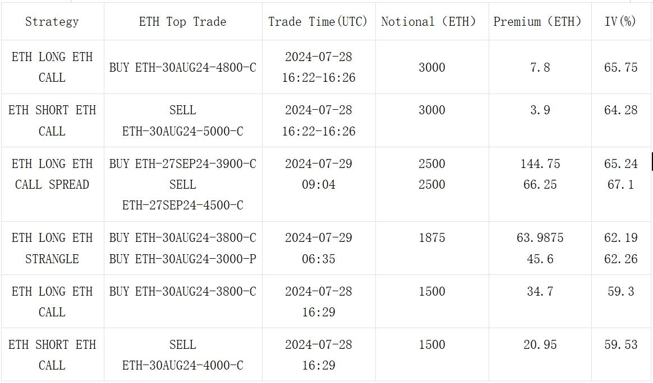The height and width of the screenshot is (383, 653).
Task: Select the ETH LONG ETH STRANGLE cell
Action: coord(52,248)
